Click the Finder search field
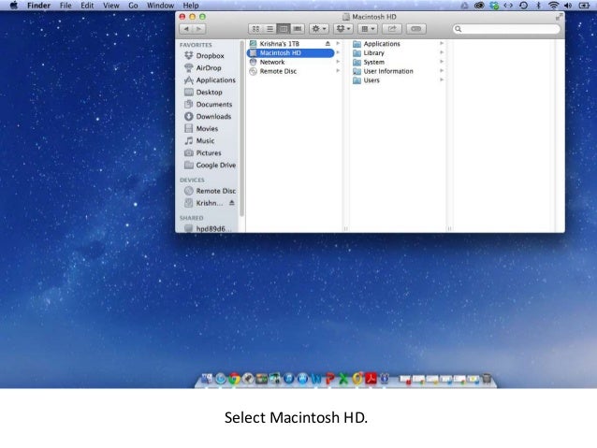The image size is (597, 448). tap(505, 30)
